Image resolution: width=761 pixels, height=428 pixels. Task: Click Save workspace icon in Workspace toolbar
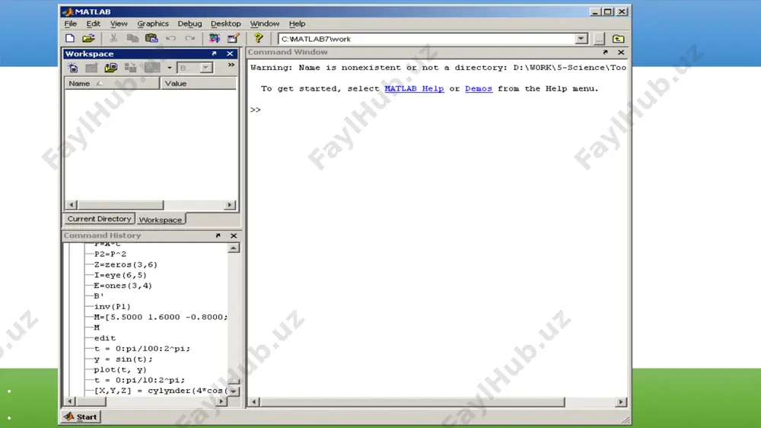(130, 68)
